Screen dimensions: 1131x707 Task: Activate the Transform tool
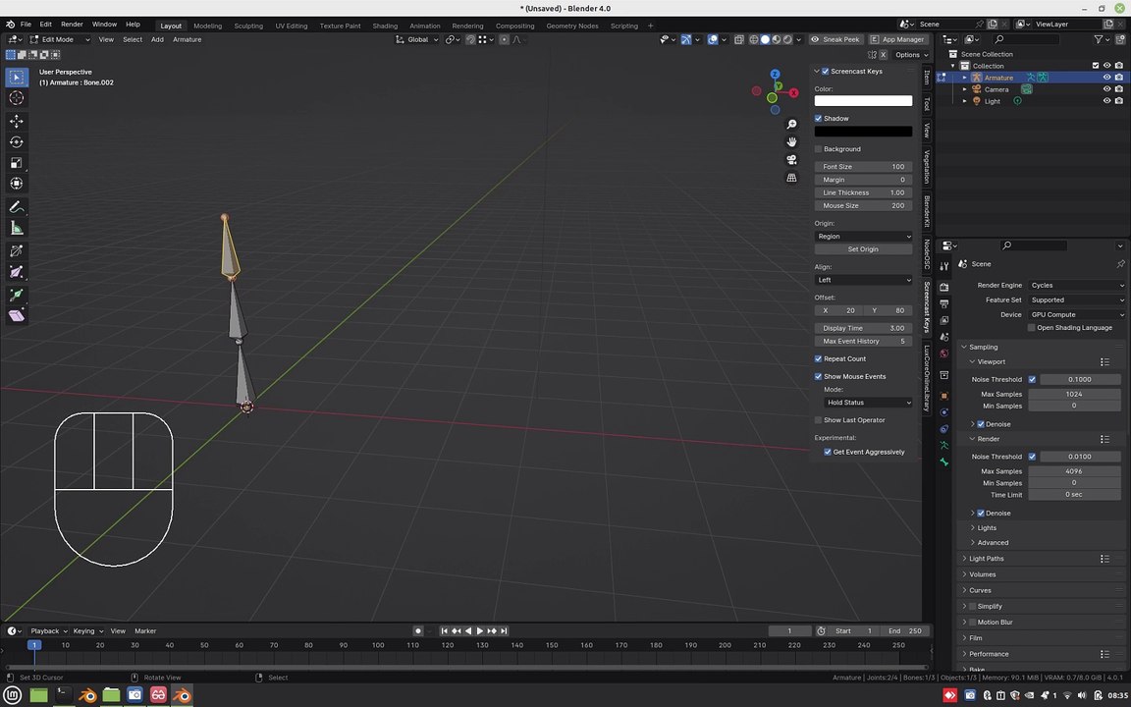pos(17,184)
